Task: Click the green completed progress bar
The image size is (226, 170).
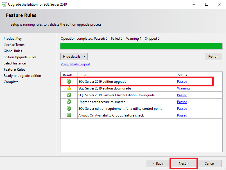Action: click(141, 46)
